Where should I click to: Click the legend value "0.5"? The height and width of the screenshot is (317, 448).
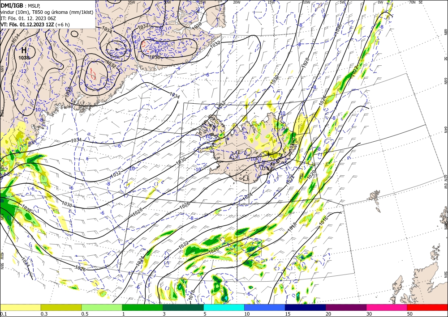click(x=85, y=314)
